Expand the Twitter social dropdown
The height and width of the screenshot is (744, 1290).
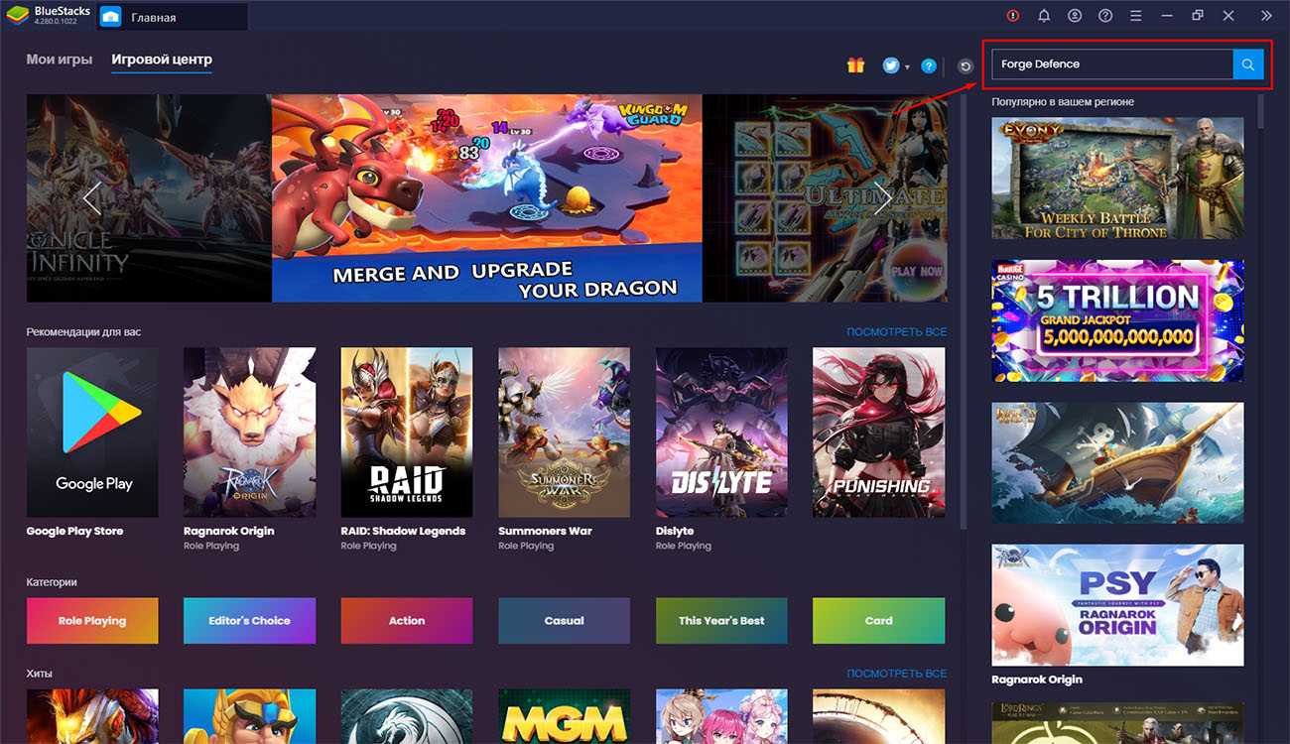tap(895, 65)
